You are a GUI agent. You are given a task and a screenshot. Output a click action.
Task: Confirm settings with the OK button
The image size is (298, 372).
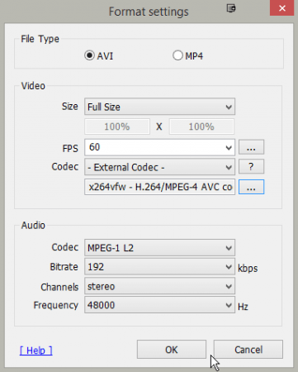coord(172,350)
